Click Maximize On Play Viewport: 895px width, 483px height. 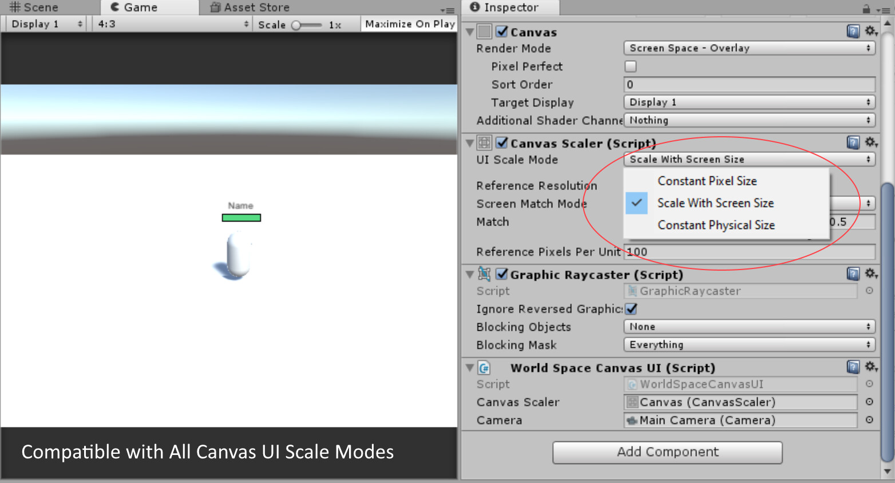point(409,24)
